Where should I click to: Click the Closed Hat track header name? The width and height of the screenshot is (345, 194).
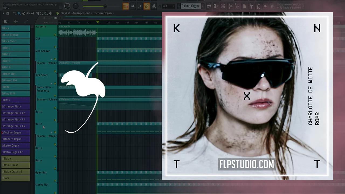(x=42, y=185)
